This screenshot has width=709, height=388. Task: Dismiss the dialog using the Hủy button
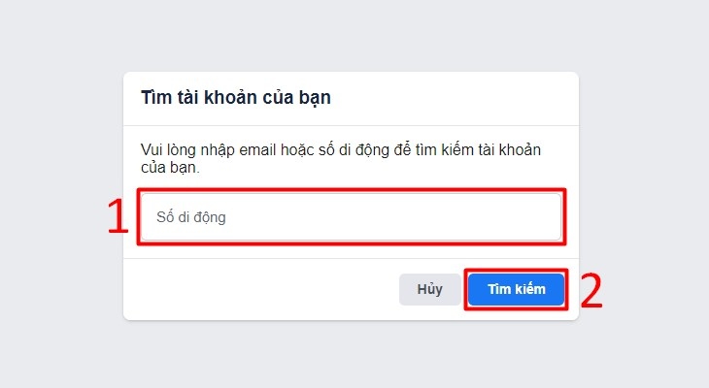429,289
